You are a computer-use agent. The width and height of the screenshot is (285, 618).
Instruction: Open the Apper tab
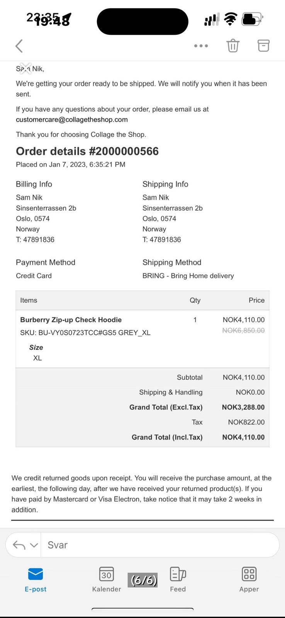pyautogui.click(x=249, y=579)
